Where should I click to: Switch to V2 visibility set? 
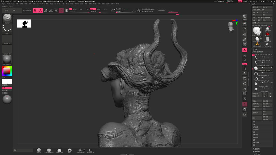pyautogui.click(x=256, y=55)
